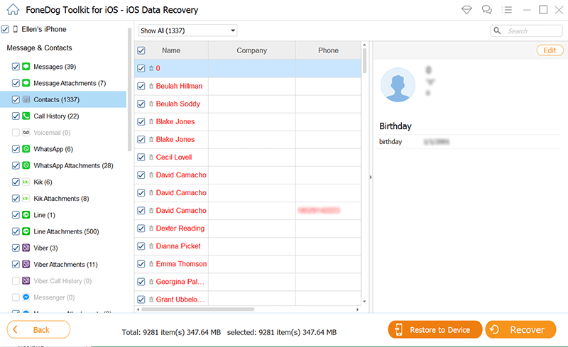The image size is (568, 347).
Task: Click the Line Attachments icon
Action: pos(26,231)
